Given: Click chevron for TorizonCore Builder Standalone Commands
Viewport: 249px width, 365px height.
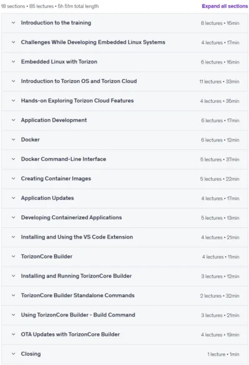Looking at the screenshot, I should (14, 295).
